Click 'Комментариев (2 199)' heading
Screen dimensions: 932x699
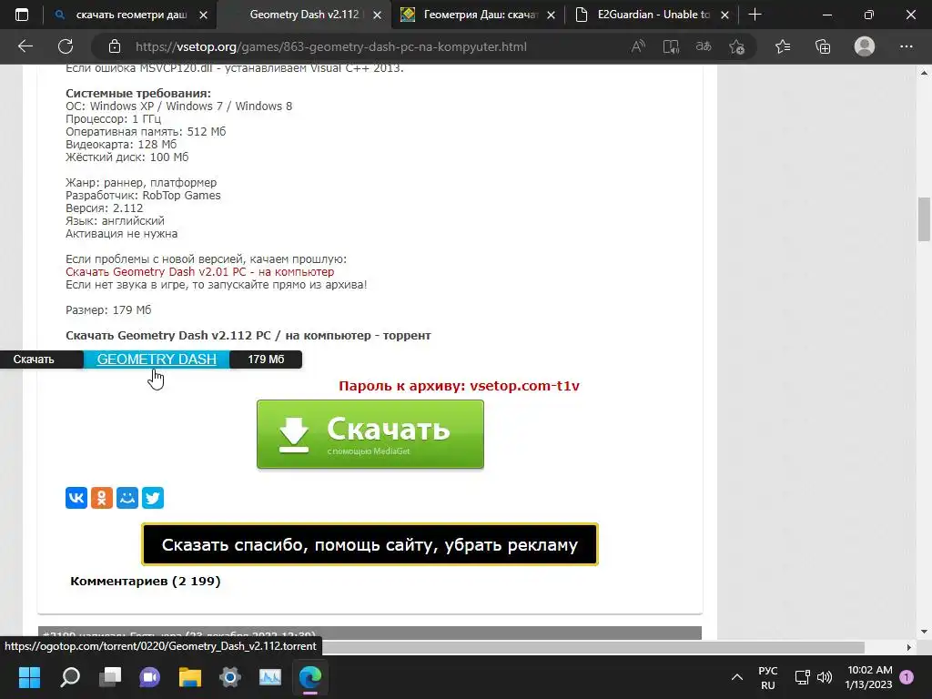click(145, 581)
